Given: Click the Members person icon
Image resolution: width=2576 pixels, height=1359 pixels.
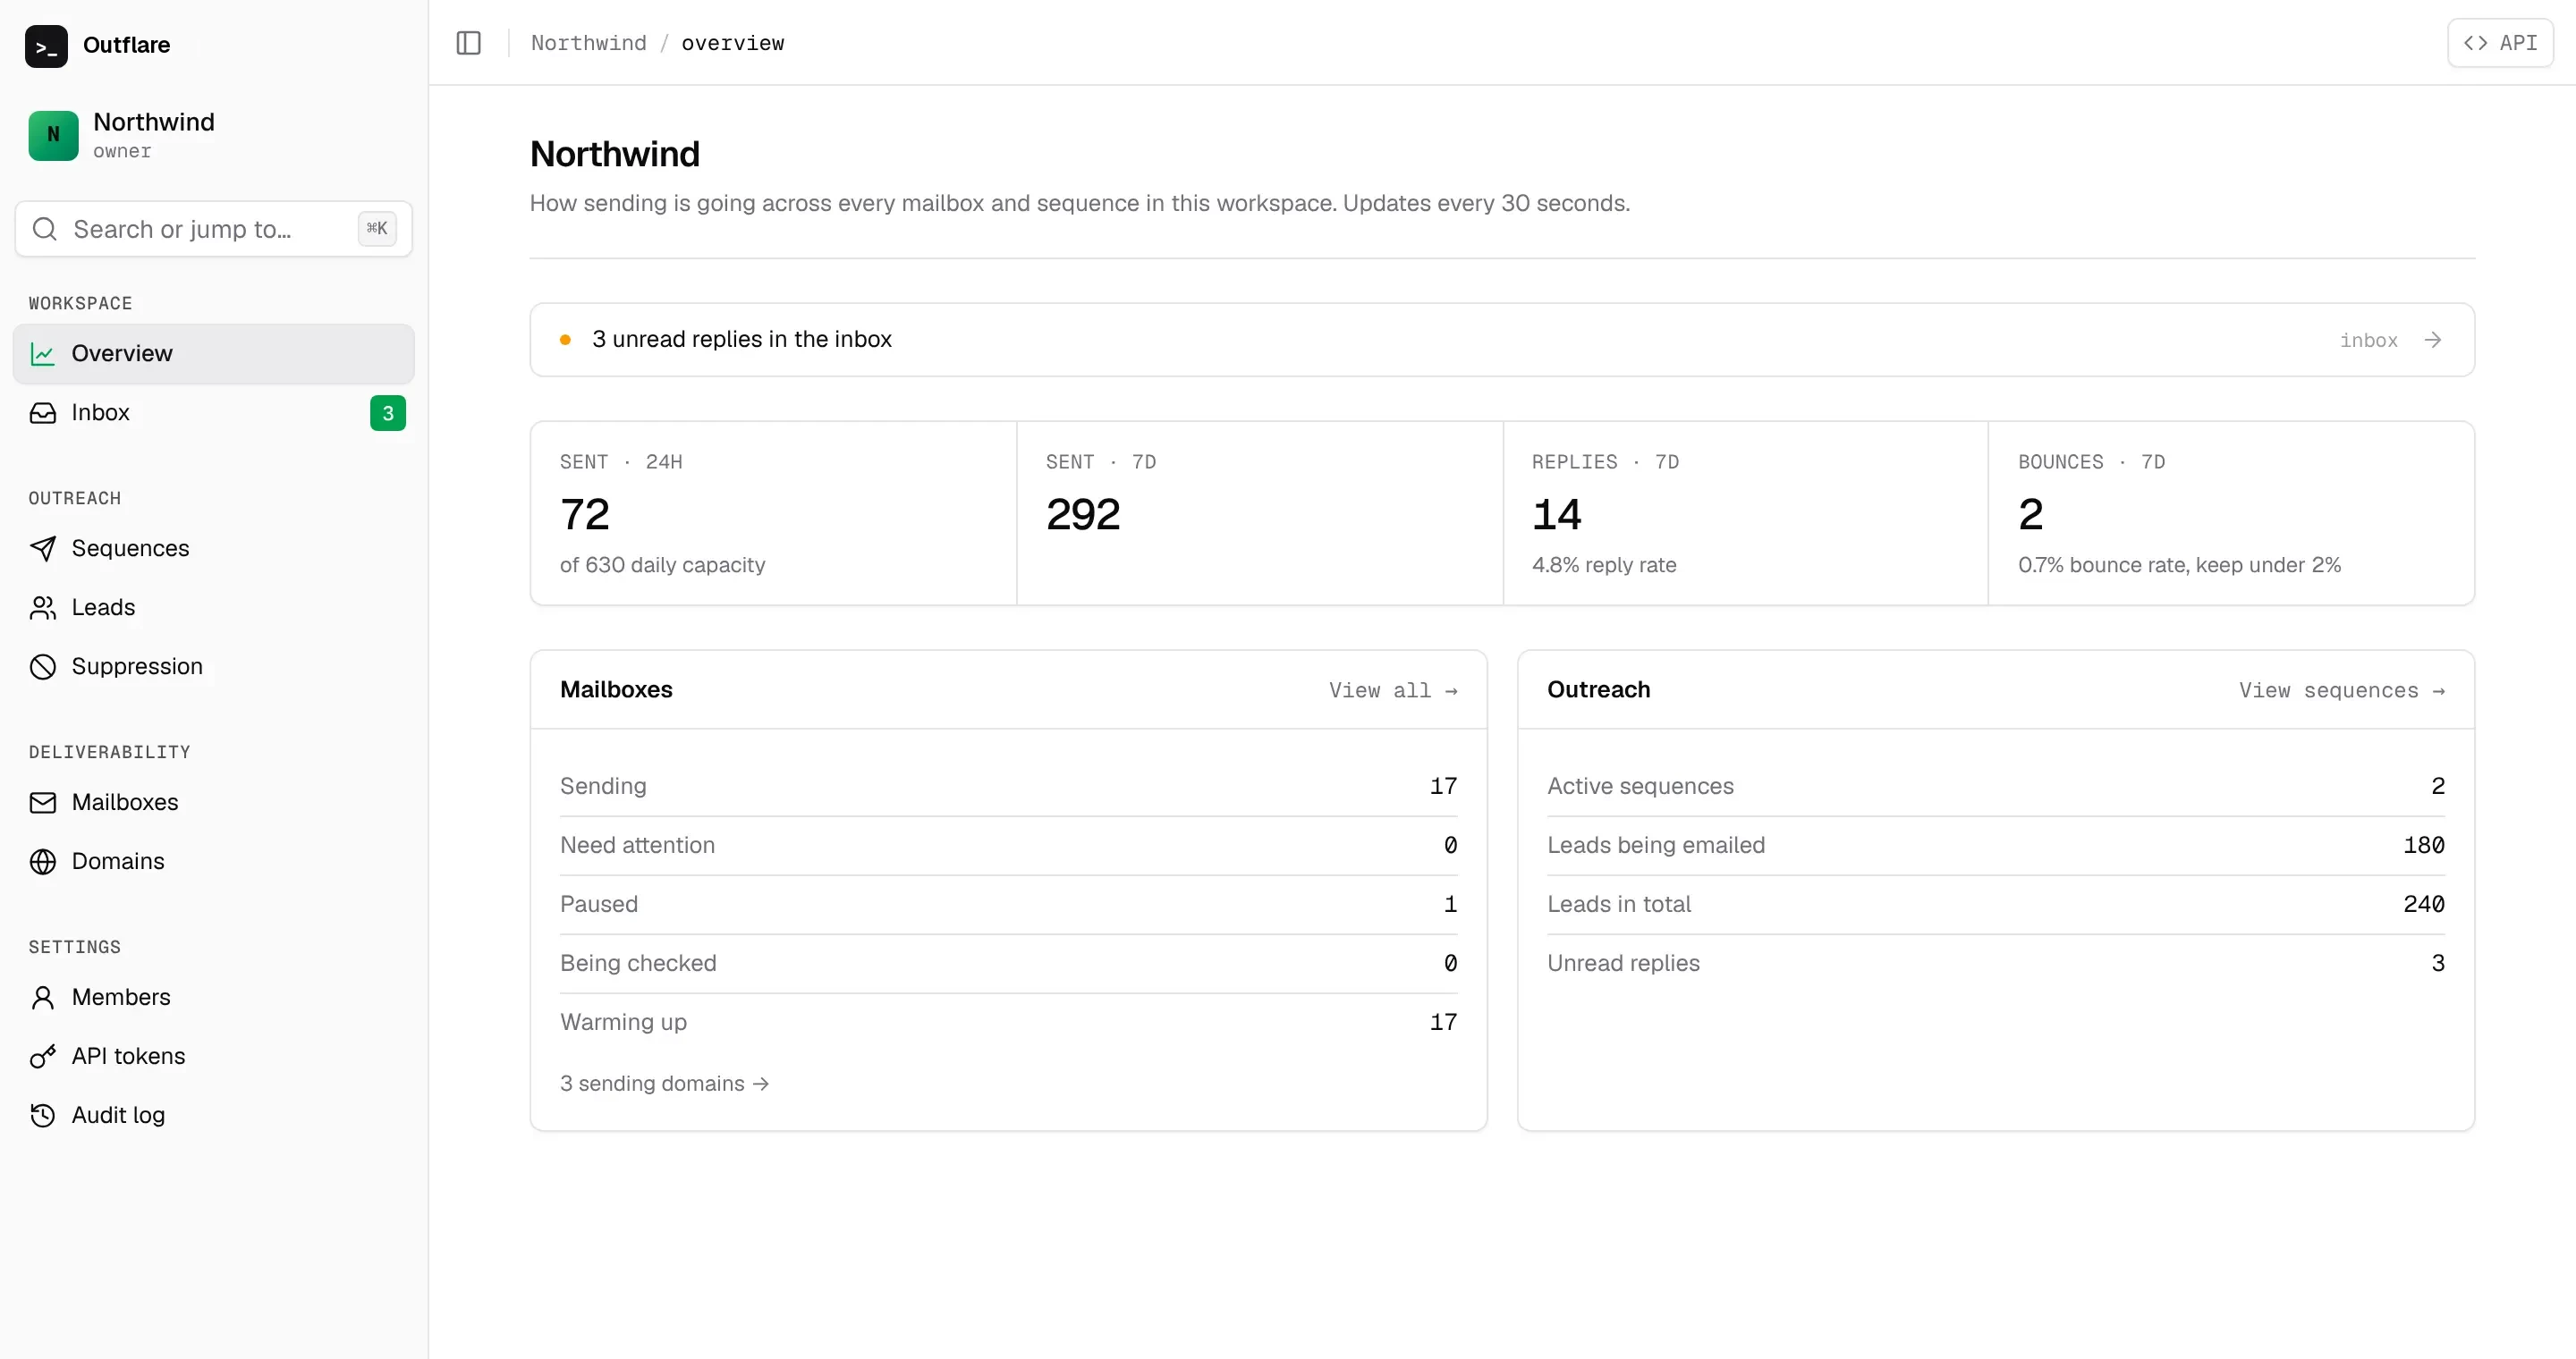Looking at the screenshot, I should click(x=43, y=997).
